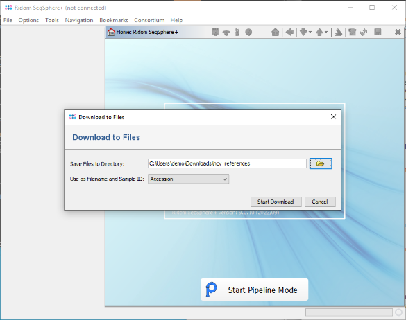Open the Filename and Sample ID dropdown
The height and width of the screenshot is (320, 406).
point(189,179)
